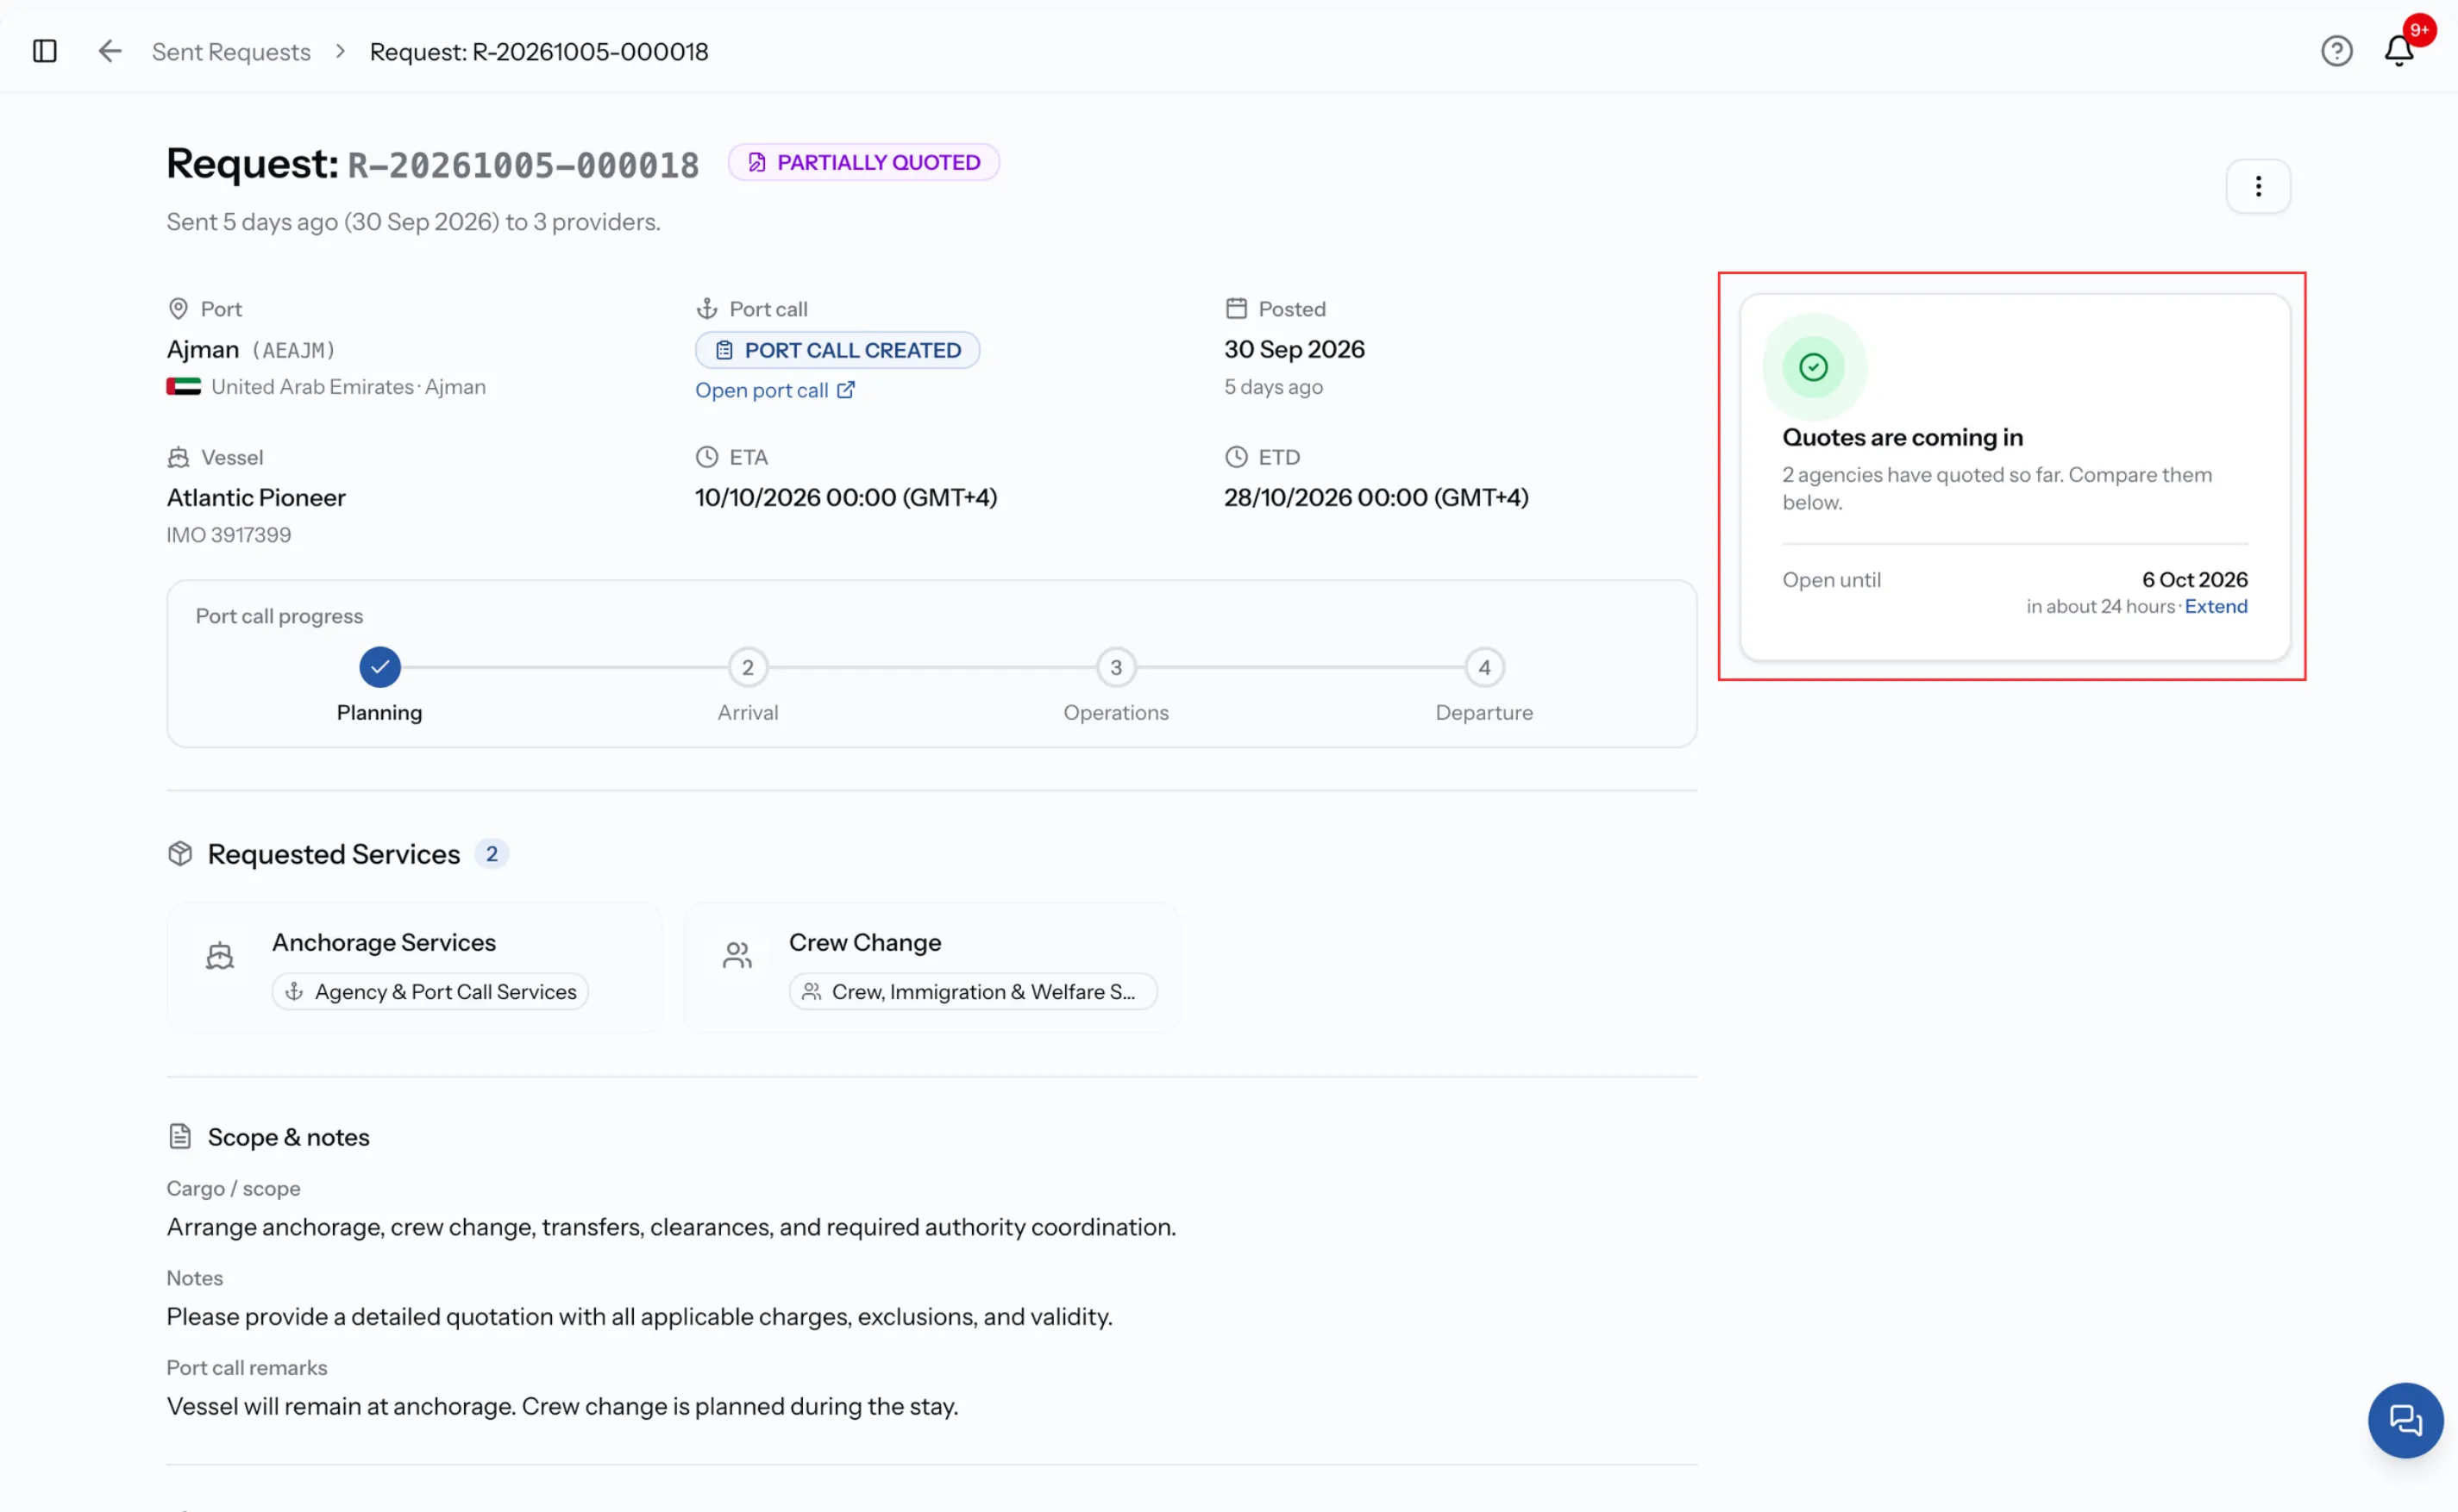Click the port location pin icon

(x=178, y=309)
